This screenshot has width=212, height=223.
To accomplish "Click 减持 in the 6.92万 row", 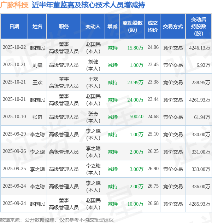I will tap(113, 65).
